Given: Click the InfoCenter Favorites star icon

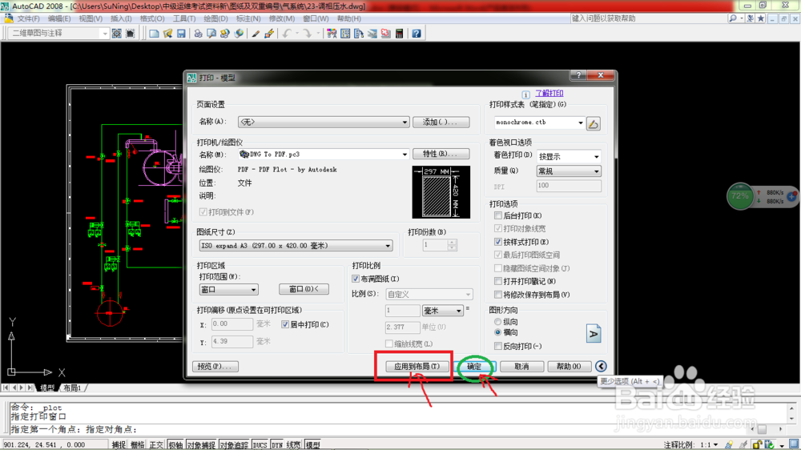Looking at the screenshot, I should pyautogui.click(x=761, y=18).
